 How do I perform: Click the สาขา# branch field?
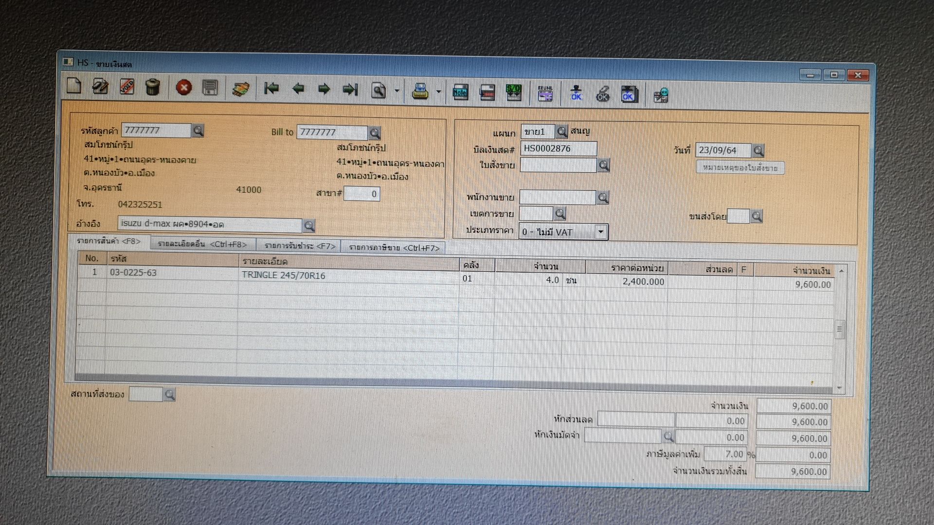[361, 194]
